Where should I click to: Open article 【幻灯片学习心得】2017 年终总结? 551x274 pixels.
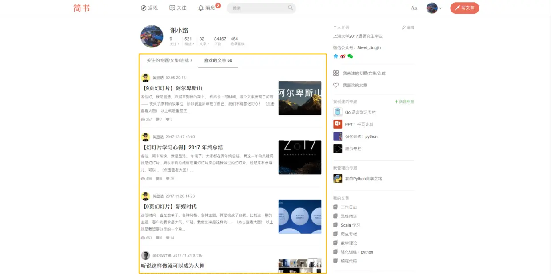[182, 147]
